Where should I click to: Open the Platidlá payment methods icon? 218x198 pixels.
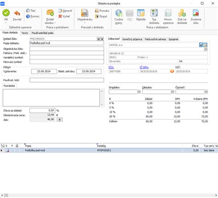(x=141, y=13)
